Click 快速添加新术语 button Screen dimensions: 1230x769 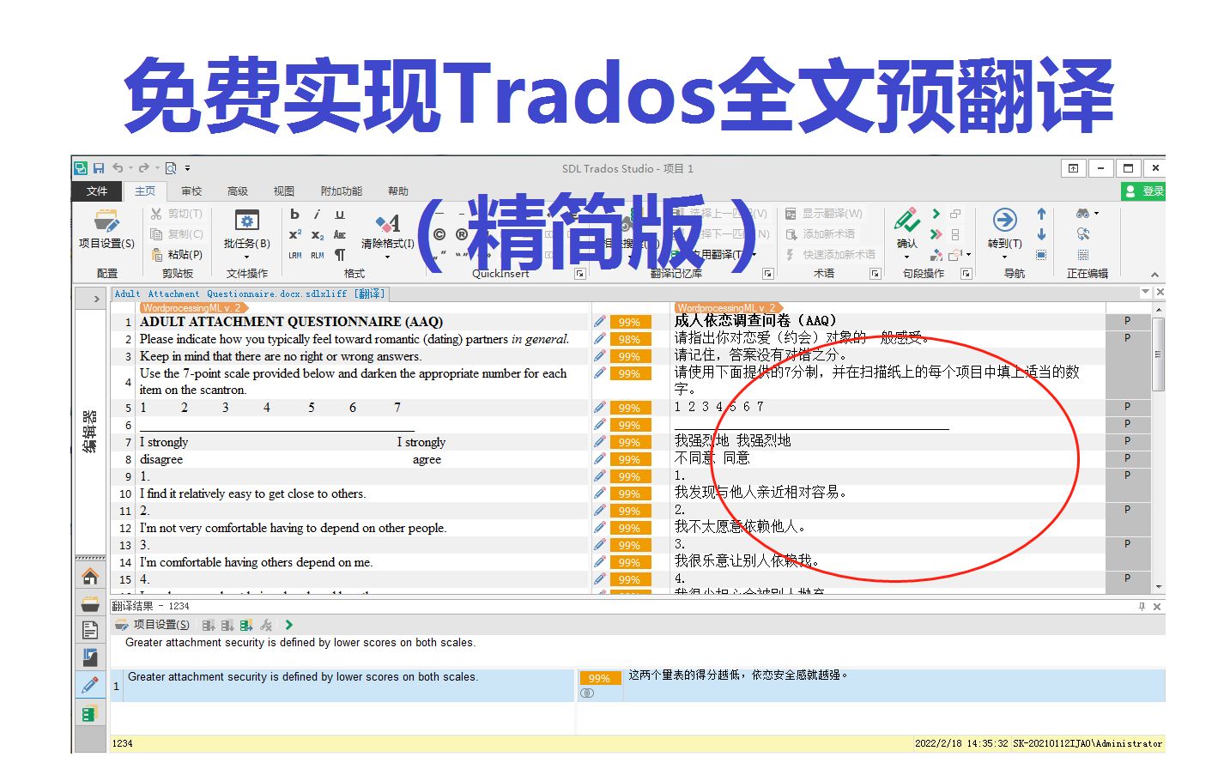[x=830, y=255]
